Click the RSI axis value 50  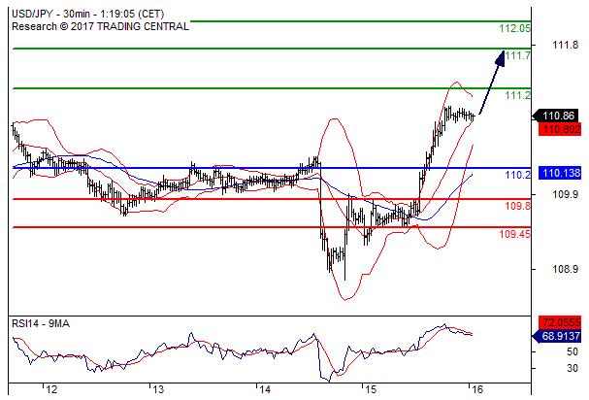click(x=573, y=352)
